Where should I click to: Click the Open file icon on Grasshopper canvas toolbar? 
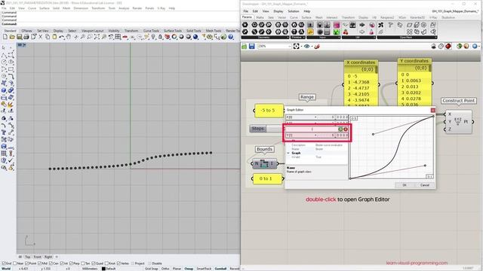coord(244,46)
